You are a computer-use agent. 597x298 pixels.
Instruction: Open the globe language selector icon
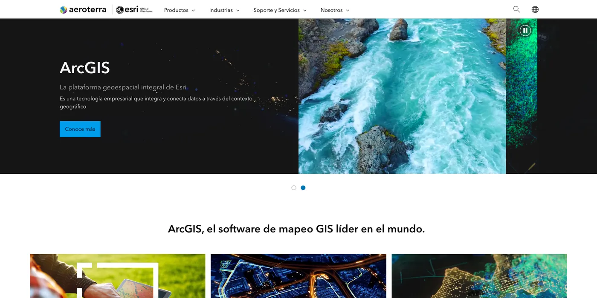535,9
